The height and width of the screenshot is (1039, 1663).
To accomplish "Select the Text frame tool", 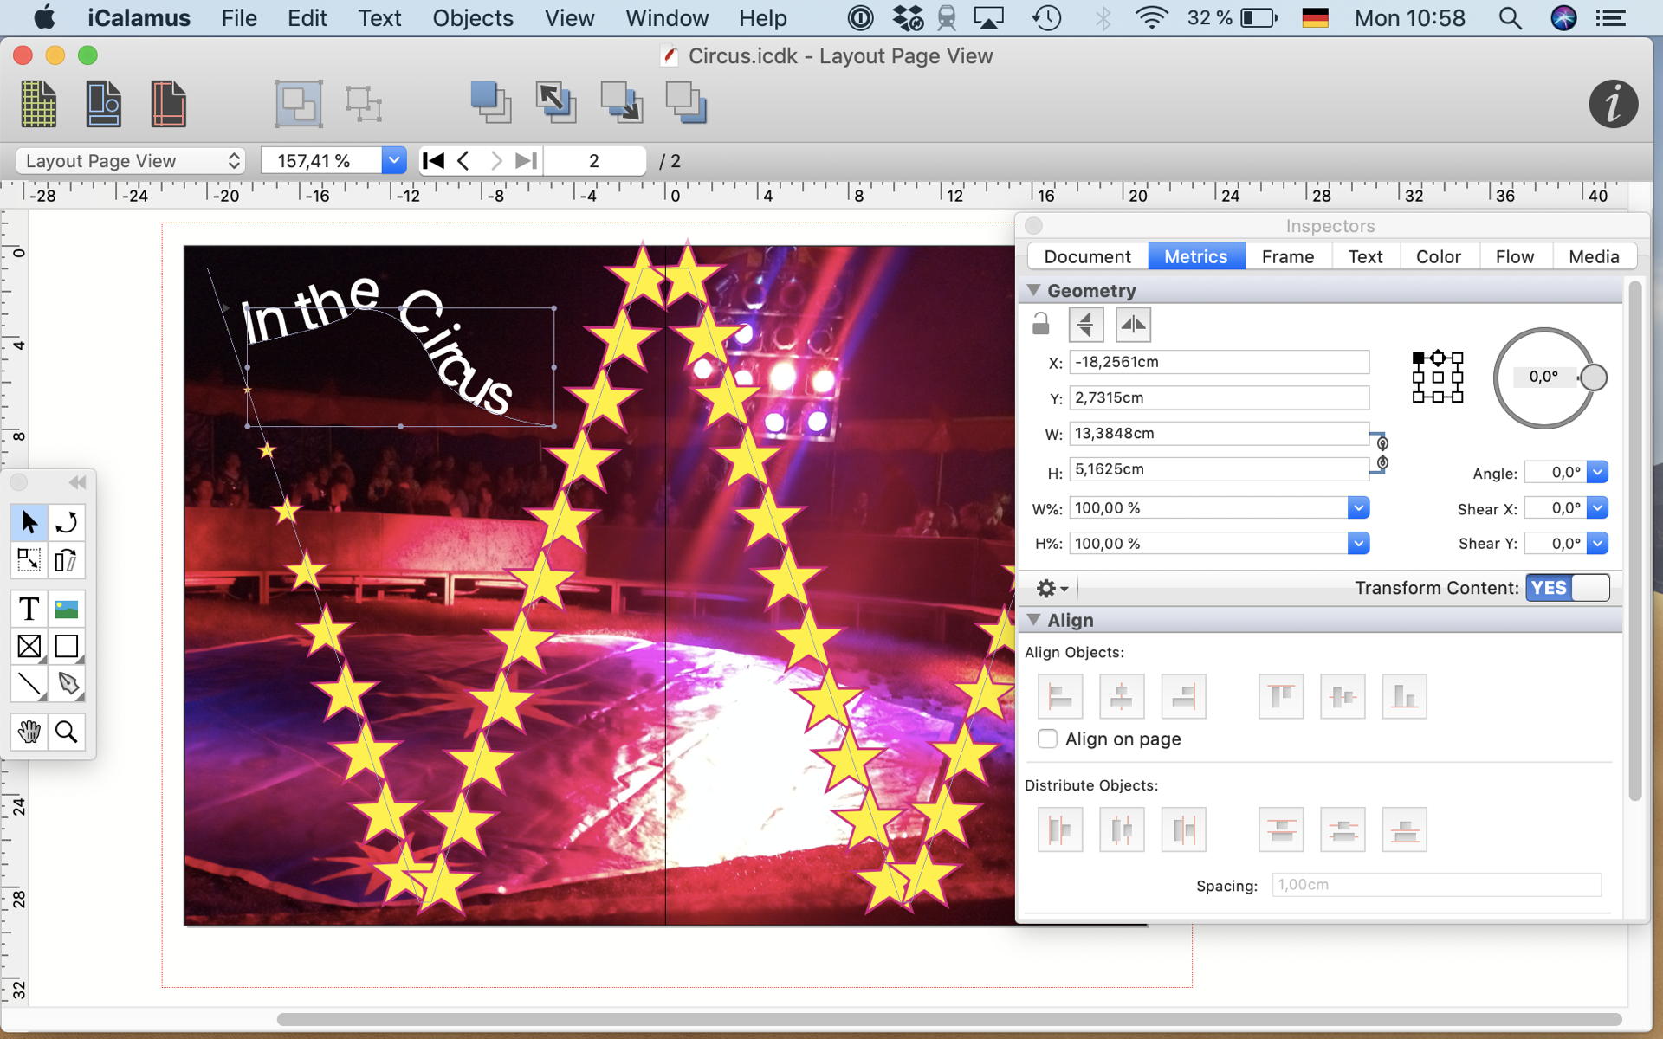I will click(29, 609).
